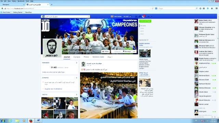Open File Explorer from the taskbar
The image size is (219, 123).
coord(17,121)
